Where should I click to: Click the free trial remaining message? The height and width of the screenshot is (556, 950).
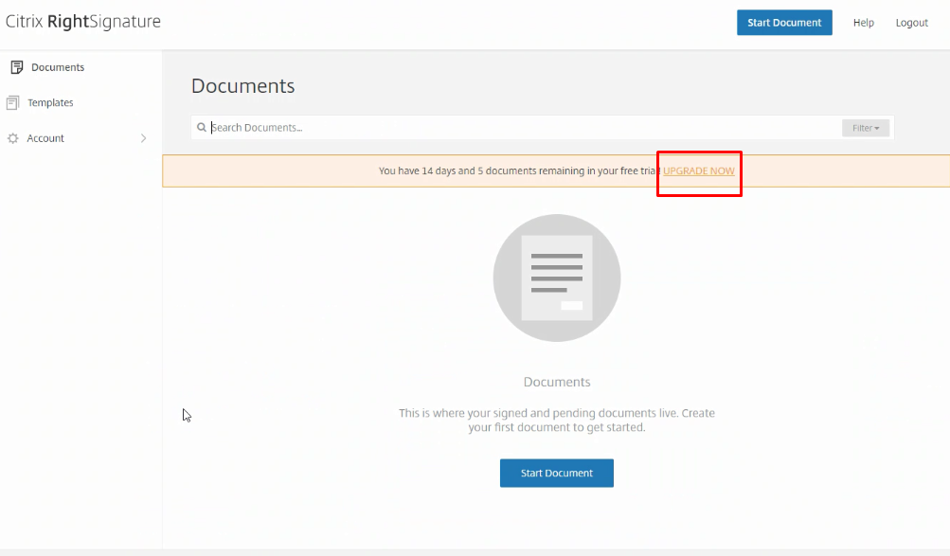tap(520, 170)
